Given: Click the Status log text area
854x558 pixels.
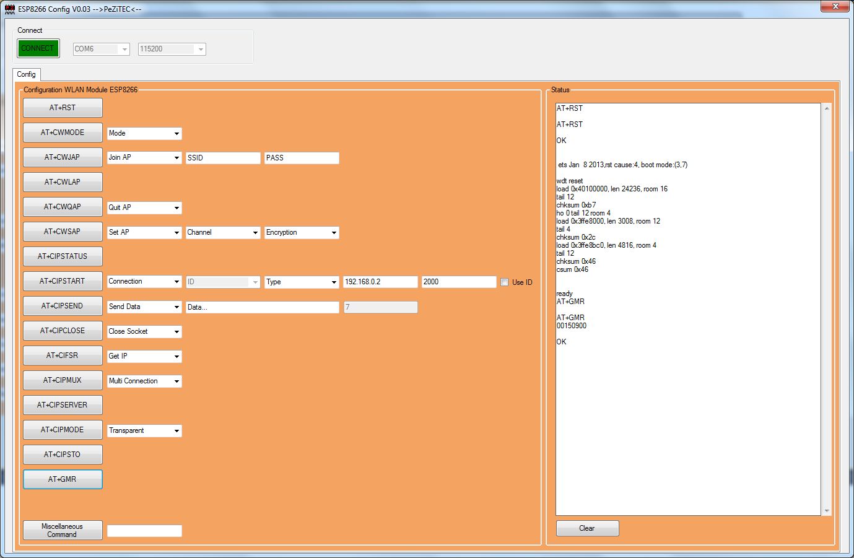Looking at the screenshot, I should (688, 309).
